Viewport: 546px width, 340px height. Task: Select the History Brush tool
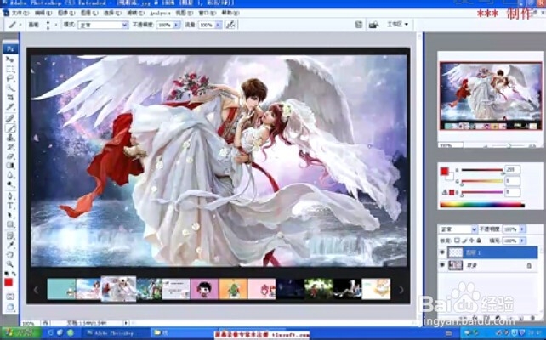[x=10, y=147]
